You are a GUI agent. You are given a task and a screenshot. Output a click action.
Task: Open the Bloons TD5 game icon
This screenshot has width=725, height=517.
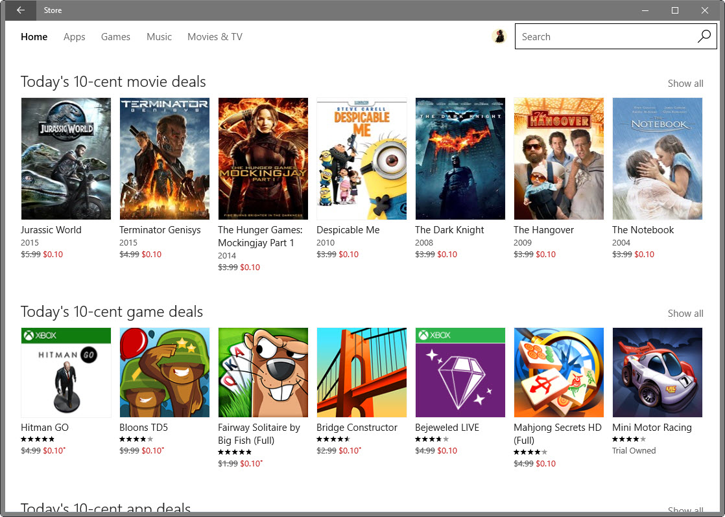(x=165, y=373)
